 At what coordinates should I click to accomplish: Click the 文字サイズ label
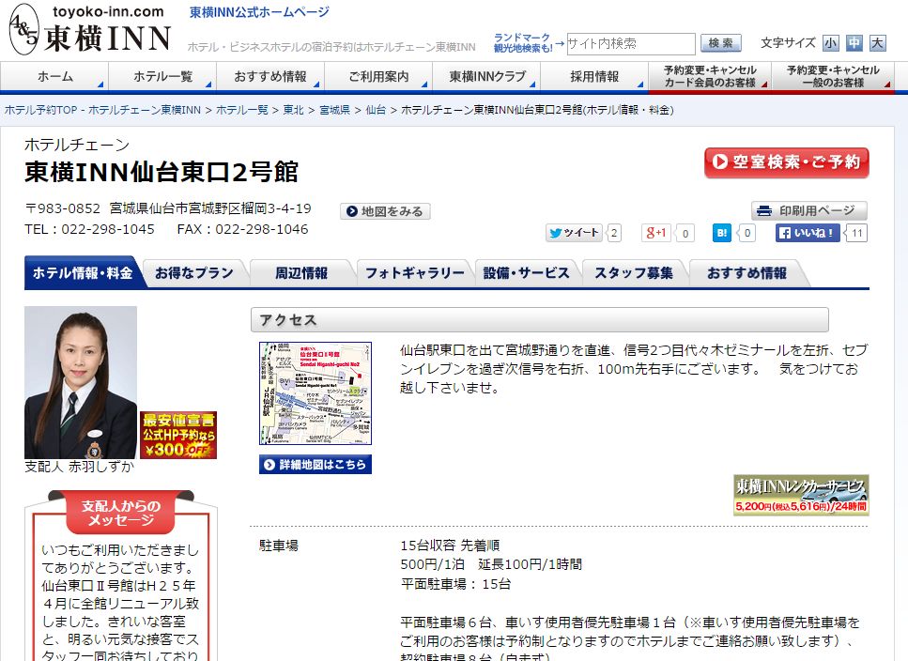(788, 43)
